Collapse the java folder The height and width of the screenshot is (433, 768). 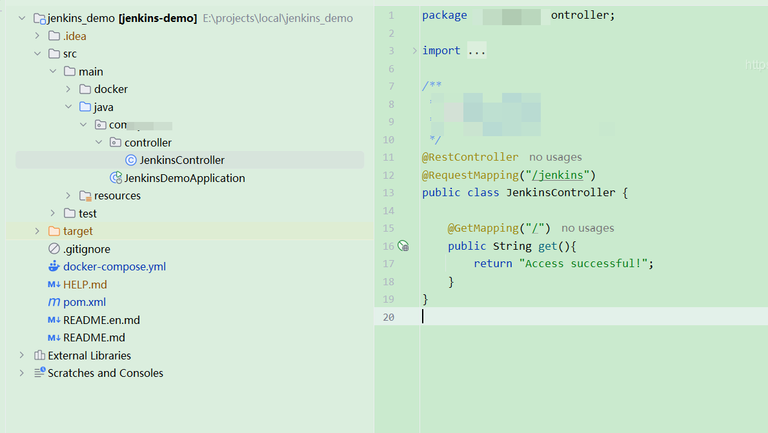click(x=68, y=106)
